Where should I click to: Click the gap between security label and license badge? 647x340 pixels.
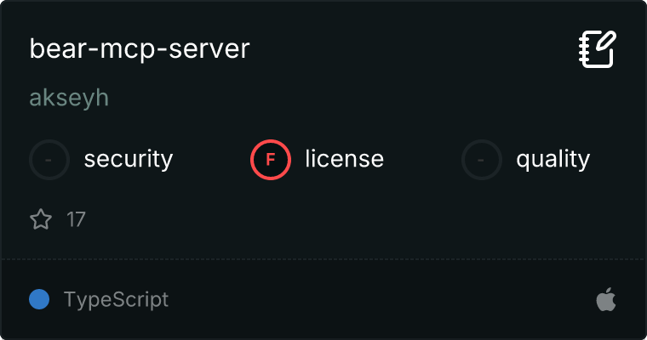(x=211, y=159)
